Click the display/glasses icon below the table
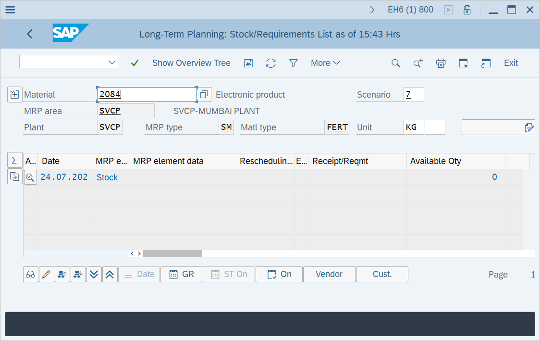Image resolution: width=540 pixels, height=341 pixels. pyautogui.click(x=30, y=274)
